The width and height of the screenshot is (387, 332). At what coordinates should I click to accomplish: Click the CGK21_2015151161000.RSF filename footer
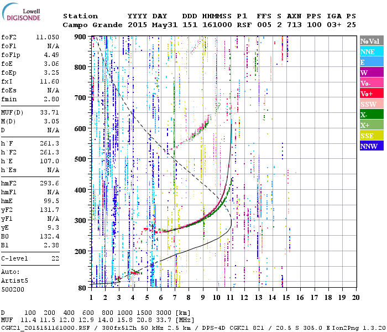tap(46, 328)
